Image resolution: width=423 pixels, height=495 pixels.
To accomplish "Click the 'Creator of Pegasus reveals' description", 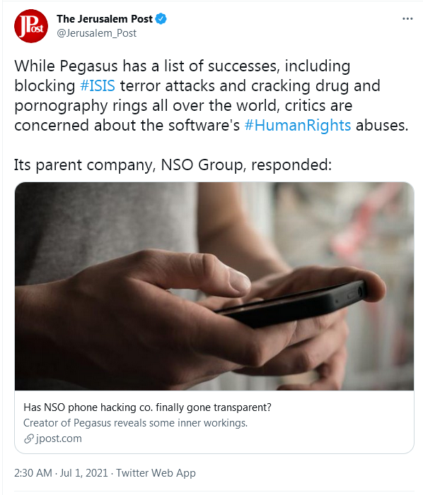I will [x=135, y=423].
